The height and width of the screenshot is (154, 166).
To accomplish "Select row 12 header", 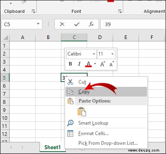I will click(5, 134).
